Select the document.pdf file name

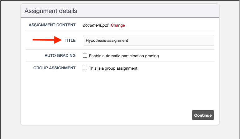(95, 25)
